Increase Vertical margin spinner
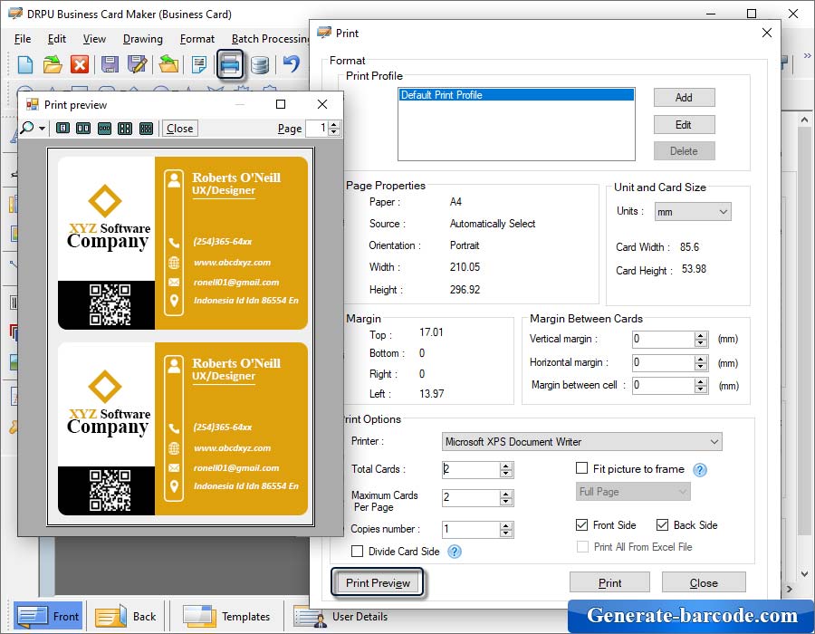Image resolution: width=815 pixels, height=634 pixels. pos(701,336)
